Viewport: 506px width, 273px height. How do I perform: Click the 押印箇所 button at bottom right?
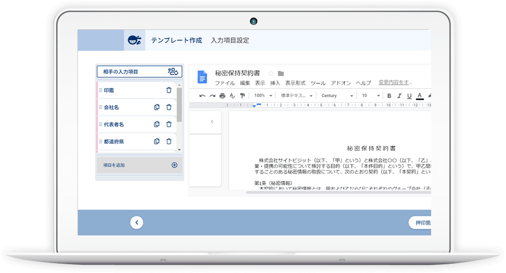pos(420,223)
